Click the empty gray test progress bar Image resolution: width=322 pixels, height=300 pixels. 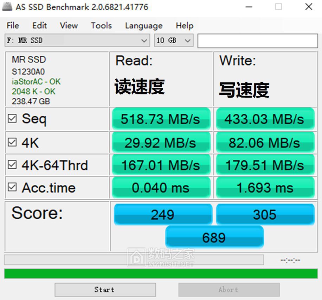click(134, 260)
